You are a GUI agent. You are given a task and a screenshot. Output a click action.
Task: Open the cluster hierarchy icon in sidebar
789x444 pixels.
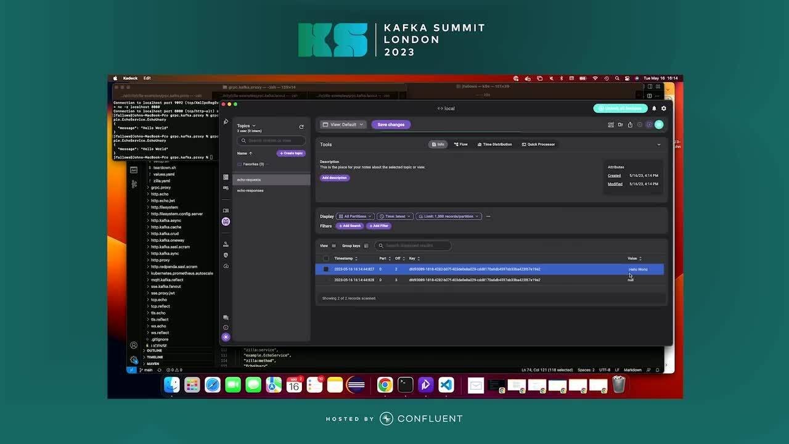click(226, 244)
